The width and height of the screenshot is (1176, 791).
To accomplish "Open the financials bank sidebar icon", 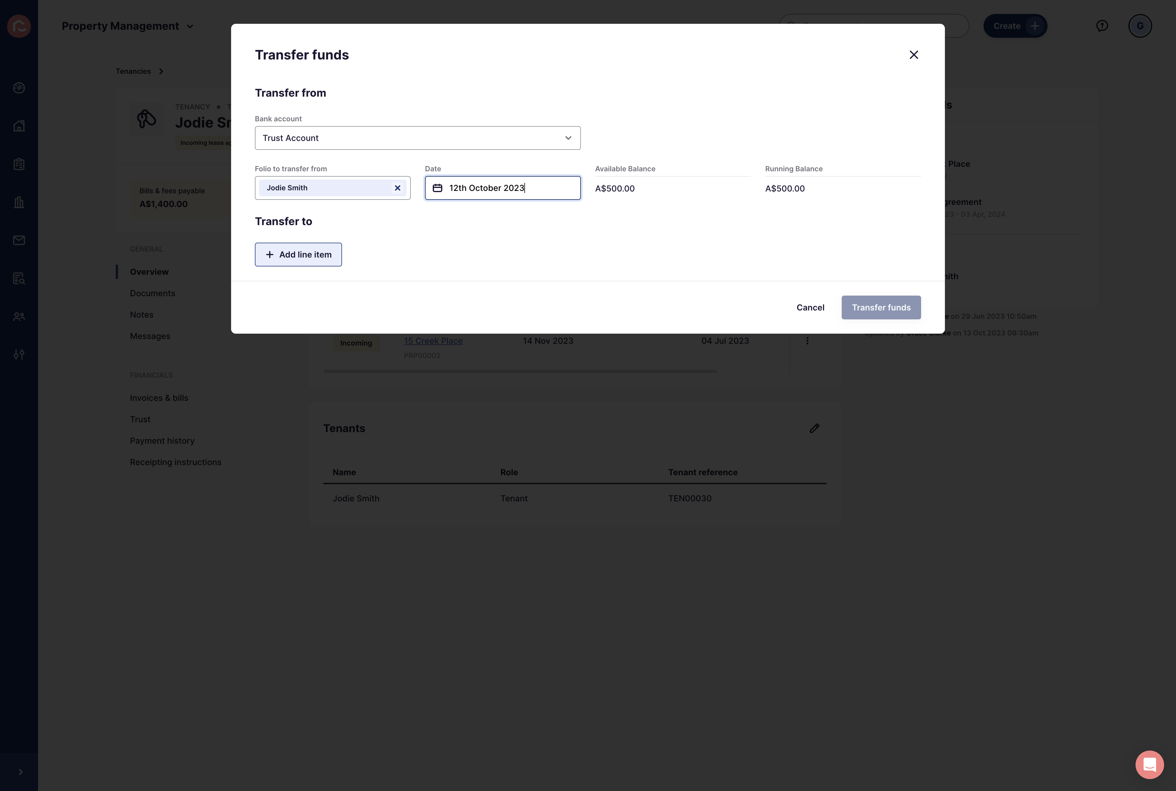I will tap(19, 202).
